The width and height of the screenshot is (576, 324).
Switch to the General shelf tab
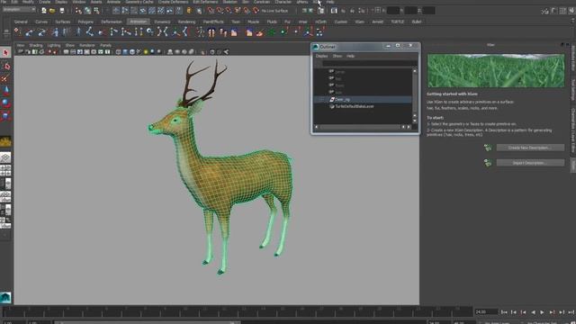[21, 22]
